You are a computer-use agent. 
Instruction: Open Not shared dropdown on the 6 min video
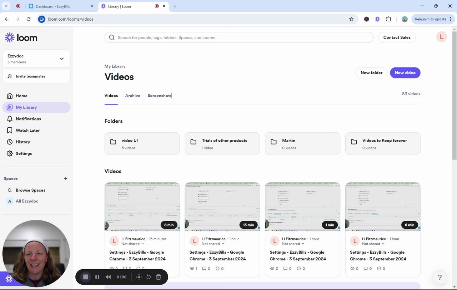pyautogui.click(x=373, y=244)
